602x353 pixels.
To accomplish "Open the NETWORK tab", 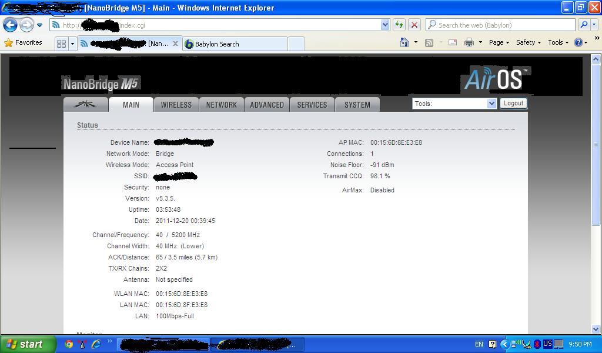I will click(221, 105).
